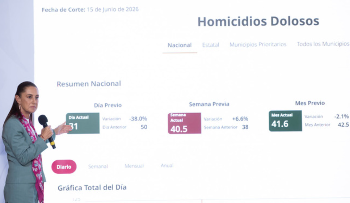This screenshot has height=203, width=350.
Task: Switch to the Estatal tab
Action: (x=211, y=45)
